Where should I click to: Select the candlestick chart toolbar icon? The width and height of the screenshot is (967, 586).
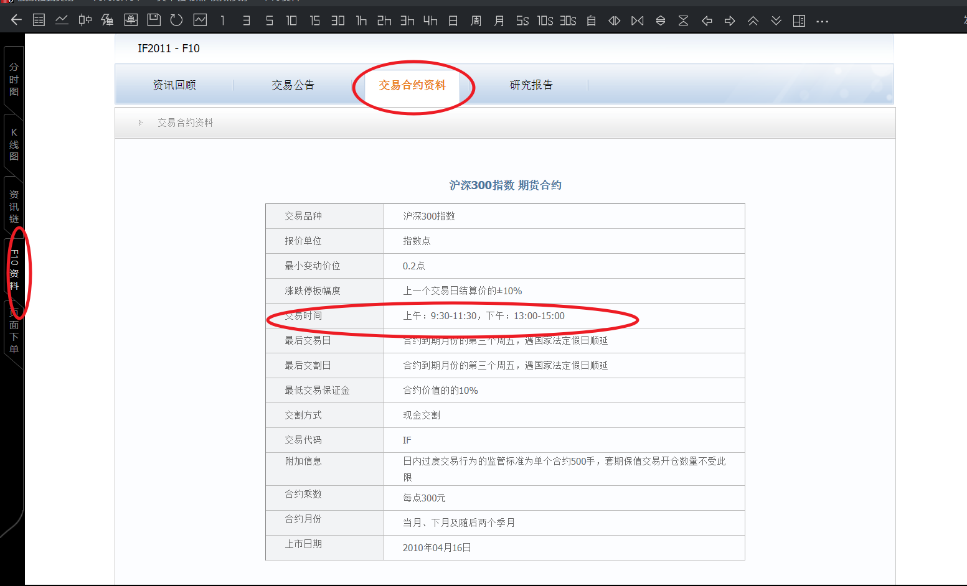[85, 21]
